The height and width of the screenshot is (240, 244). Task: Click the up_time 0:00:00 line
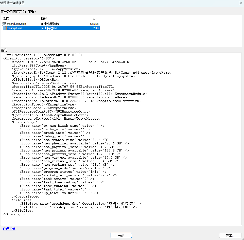click(59, 193)
